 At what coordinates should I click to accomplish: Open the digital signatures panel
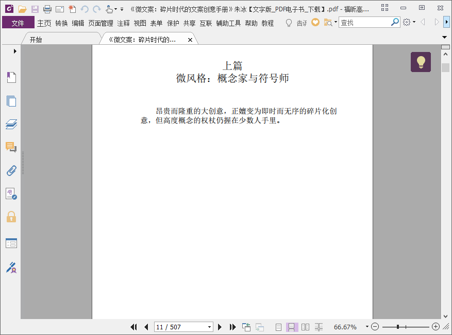click(11, 193)
